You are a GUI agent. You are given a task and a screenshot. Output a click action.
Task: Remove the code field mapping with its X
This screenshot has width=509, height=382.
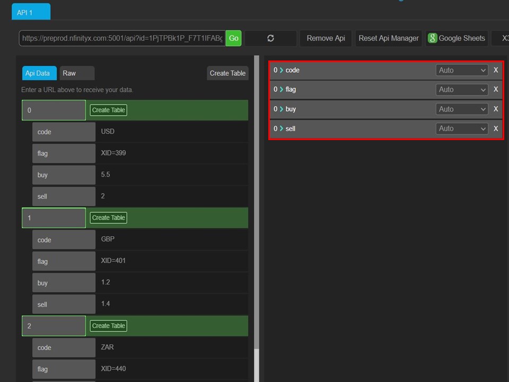496,70
